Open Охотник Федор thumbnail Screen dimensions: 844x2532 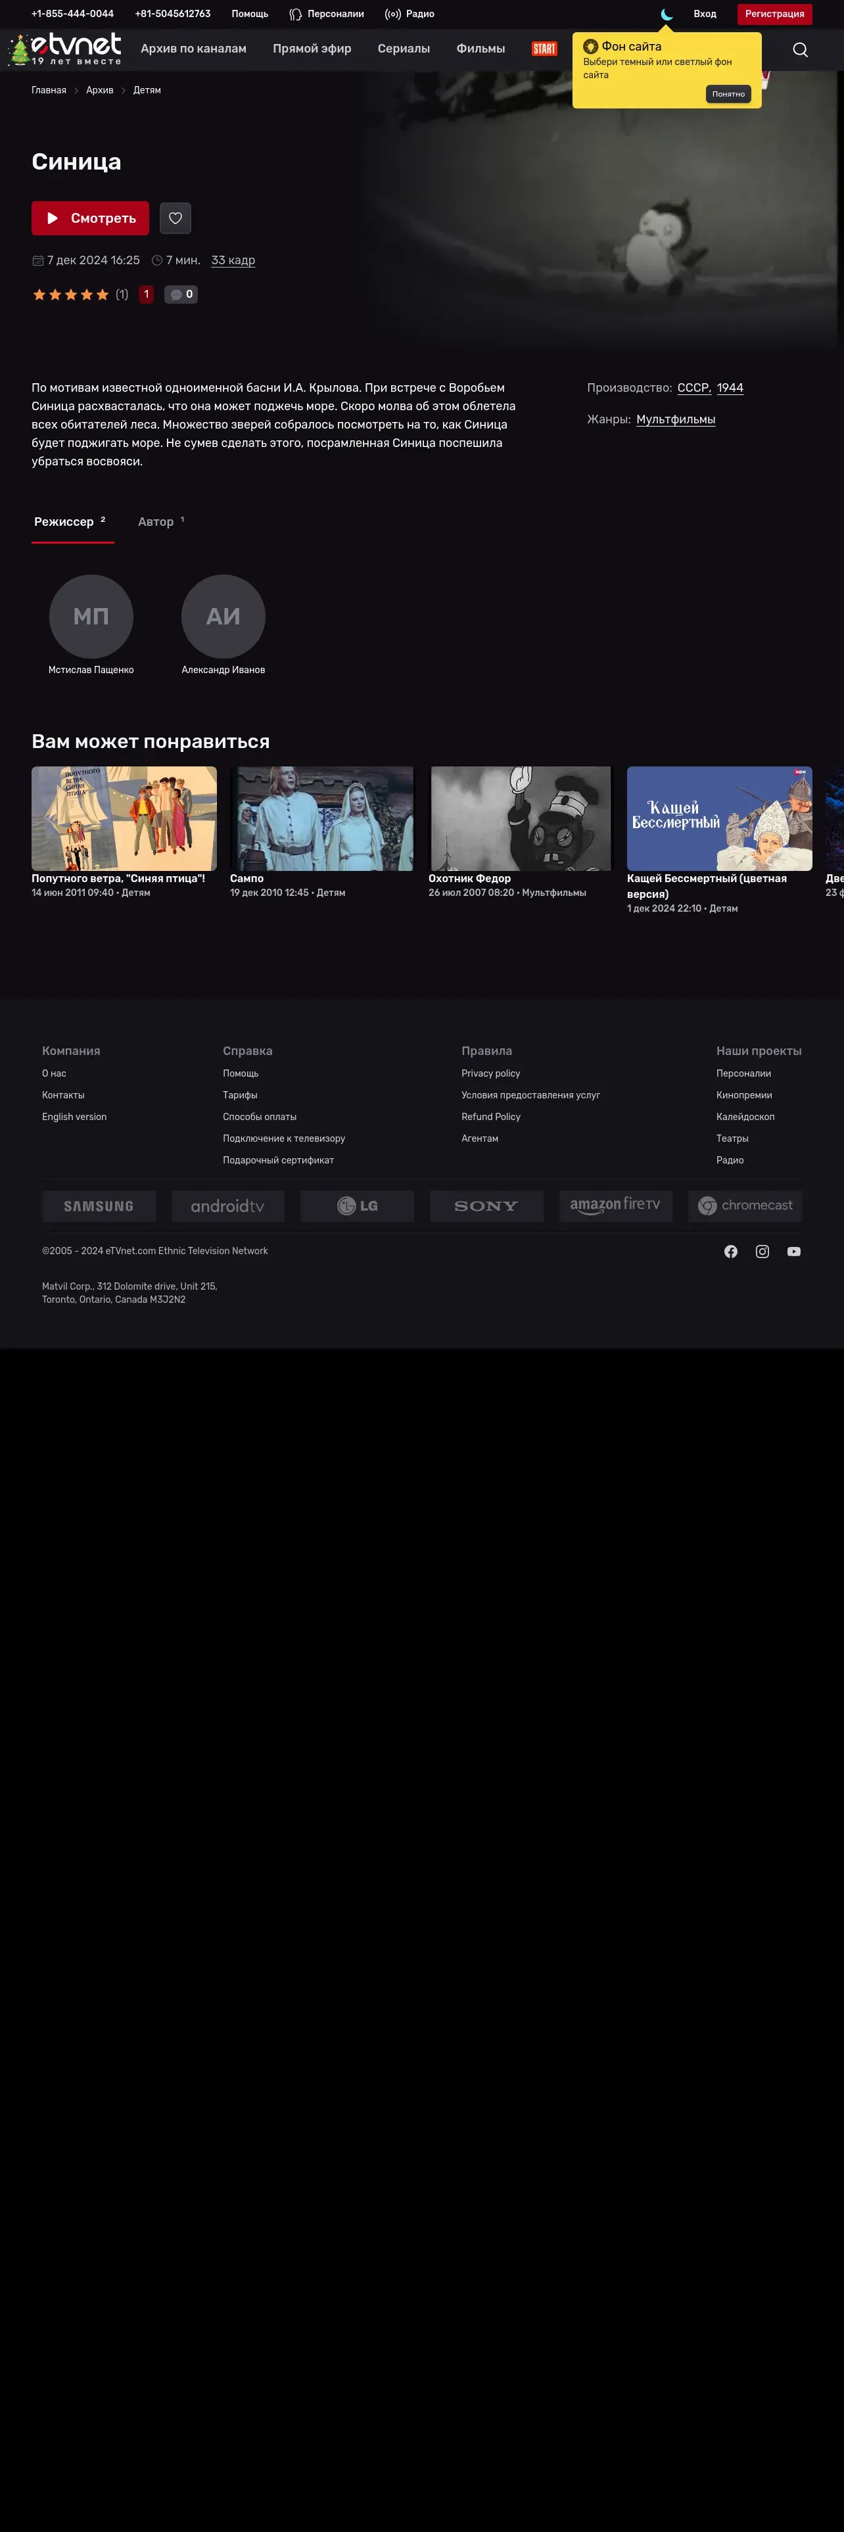pyautogui.click(x=521, y=819)
